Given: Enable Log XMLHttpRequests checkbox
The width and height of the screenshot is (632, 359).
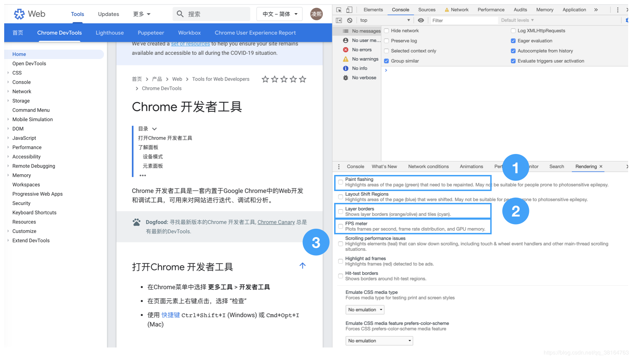Looking at the screenshot, I should click(x=513, y=31).
